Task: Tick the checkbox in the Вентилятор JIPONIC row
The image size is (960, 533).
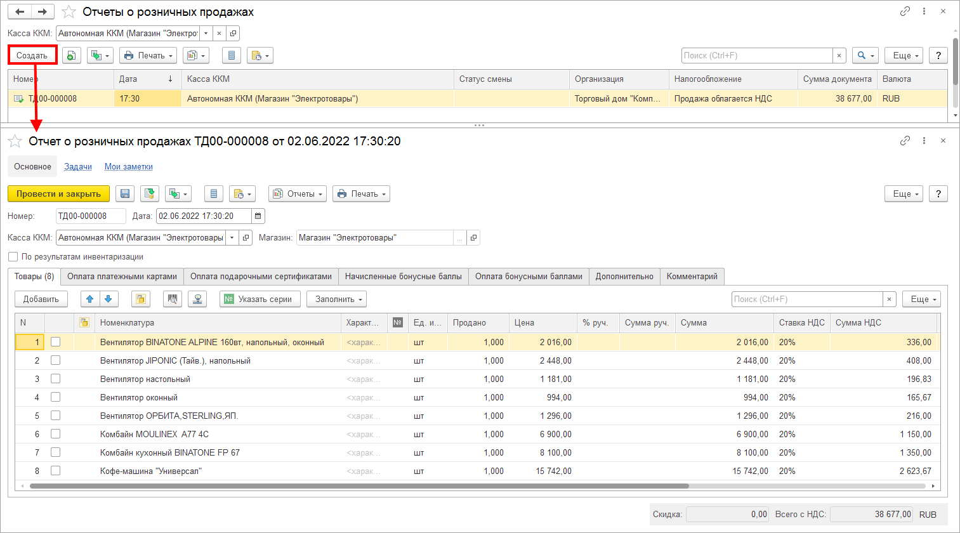Action: 55,360
